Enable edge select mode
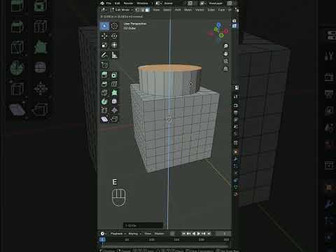 (x=142, y=10)
